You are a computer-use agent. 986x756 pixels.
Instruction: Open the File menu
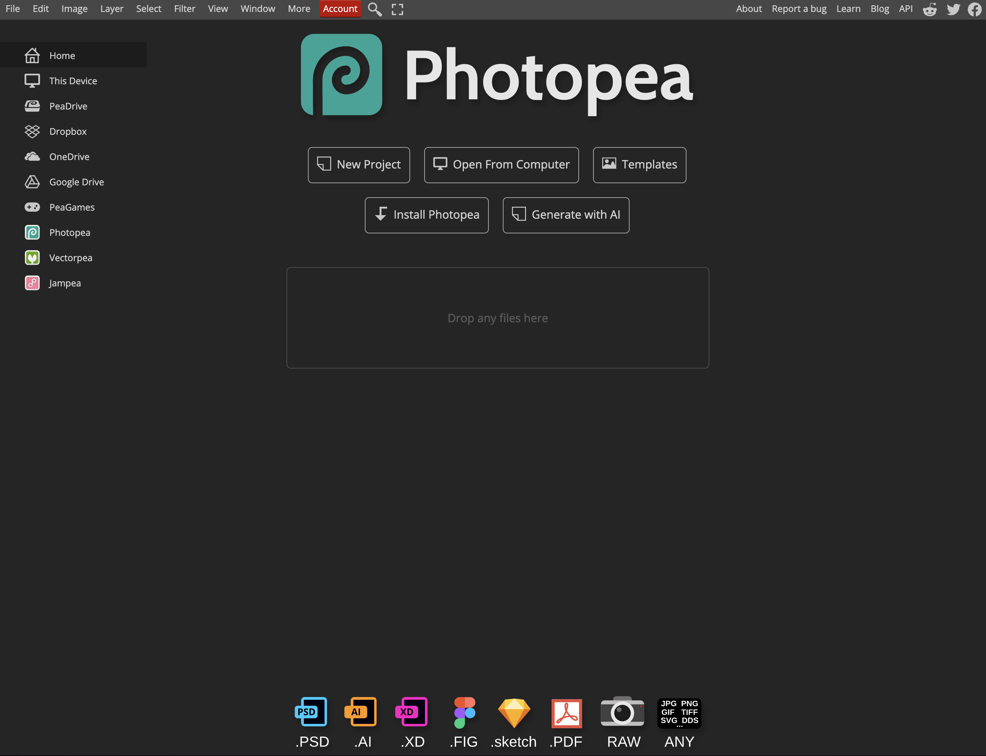[x=12, y=8]
